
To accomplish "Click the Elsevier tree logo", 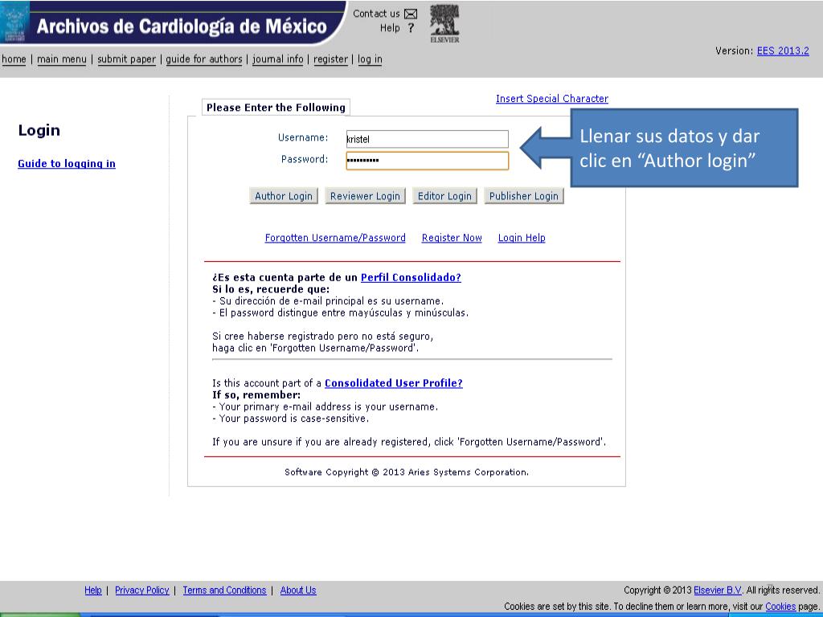I will [x=444, y=23].
